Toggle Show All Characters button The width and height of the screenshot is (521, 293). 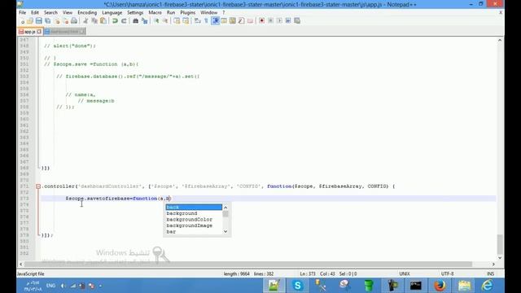[206, 21]
